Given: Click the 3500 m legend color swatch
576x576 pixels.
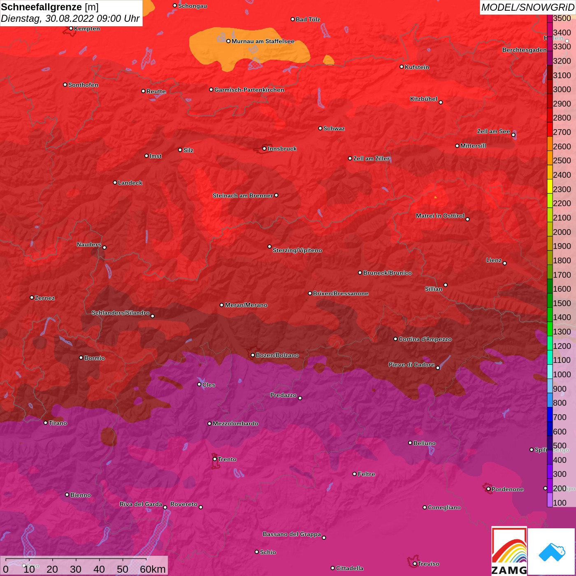Looking at the screenshot, I should pos(550,19).
